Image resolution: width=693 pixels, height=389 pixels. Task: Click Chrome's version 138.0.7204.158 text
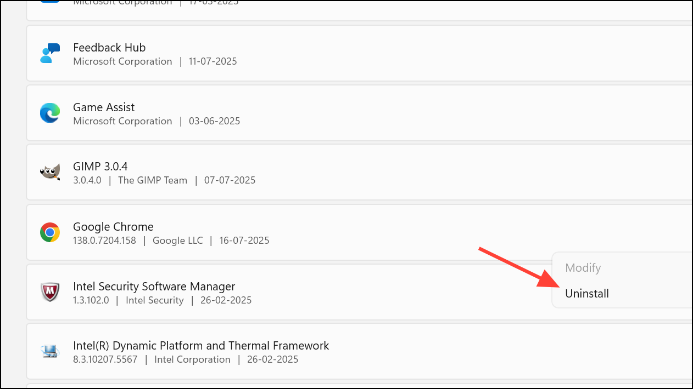104,240
